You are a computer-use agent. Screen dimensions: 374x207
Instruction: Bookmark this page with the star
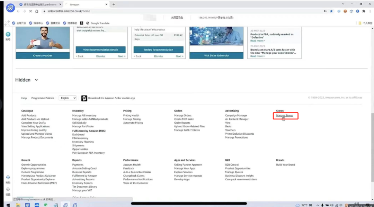331,11
